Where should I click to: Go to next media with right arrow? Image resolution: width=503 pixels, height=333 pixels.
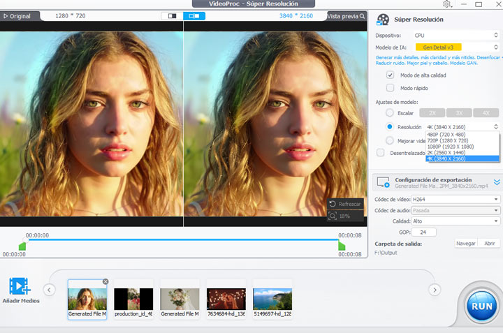tap(435, 290)
